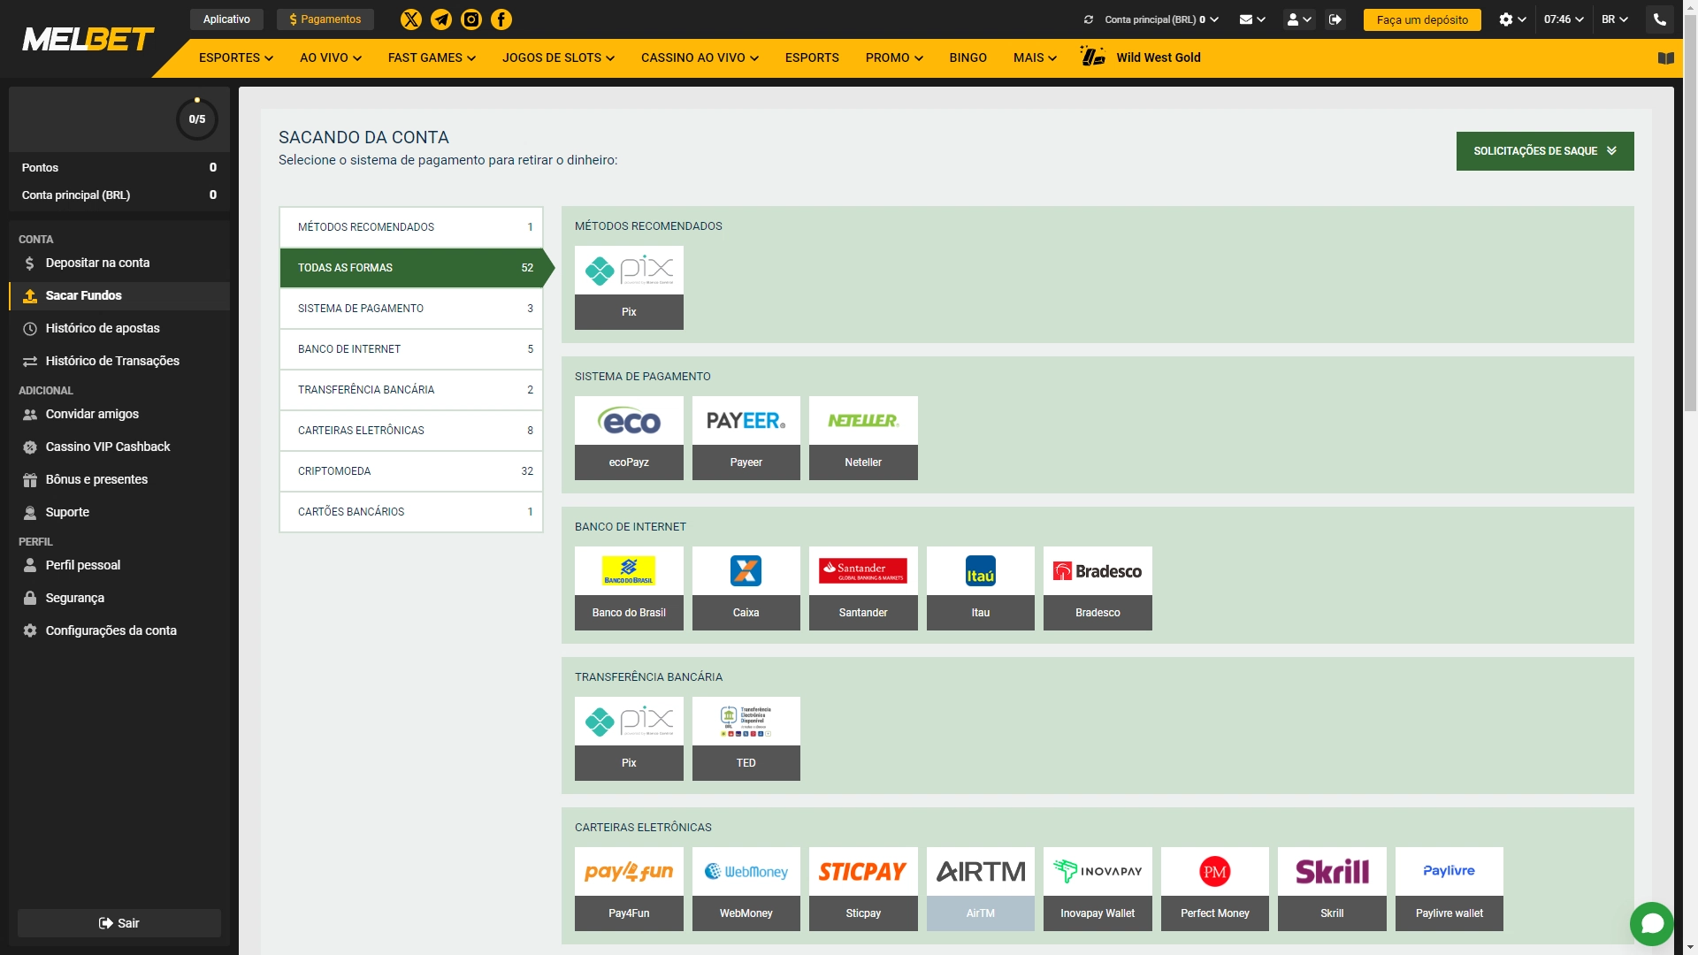Switch to Cartões Bancários category
1698x955 pixels.
[x=411, y=512]
